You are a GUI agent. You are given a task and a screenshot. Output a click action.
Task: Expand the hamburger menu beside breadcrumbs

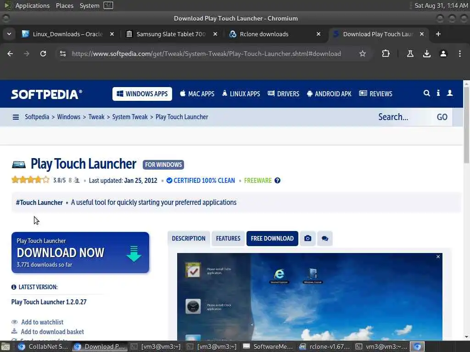(x=16, y=117)
